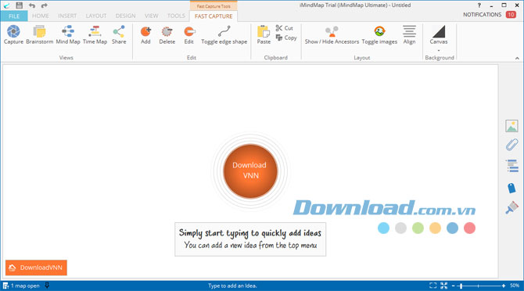The width and height of the screenshot is (524, 291).
Task: Click the Simply start typing hint box
Action: 250,239
